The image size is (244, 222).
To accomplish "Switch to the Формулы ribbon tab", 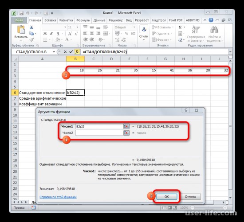I will point(83,20).
